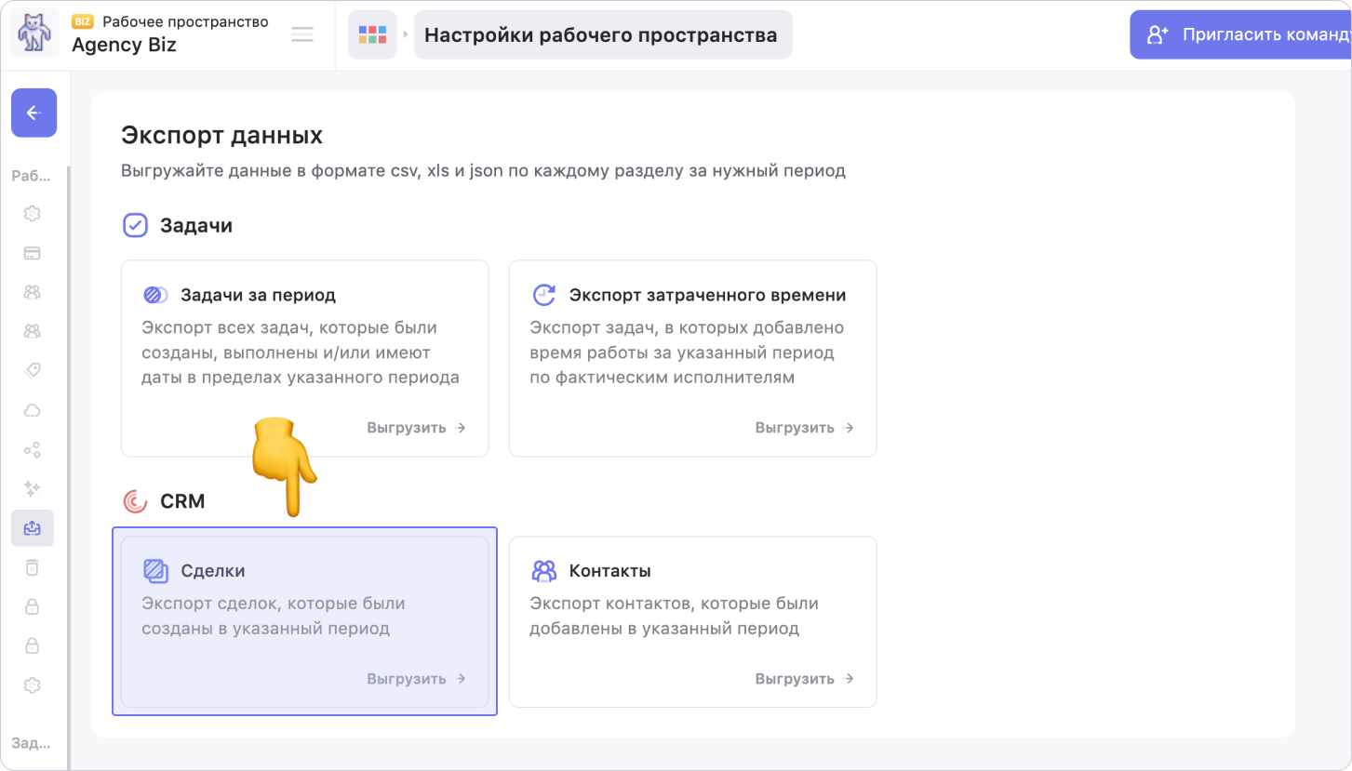The image size is (1352, 771).
Task: Open the Сделки export card
Action: pyautogui.click(x=304, y=620)
